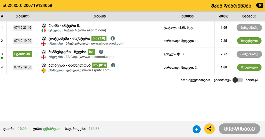
Task: Click England flag in the FA Cup row
Action: click(44, 57)
